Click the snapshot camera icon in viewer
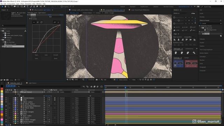224x126 pixels. (x=97, y=79)
